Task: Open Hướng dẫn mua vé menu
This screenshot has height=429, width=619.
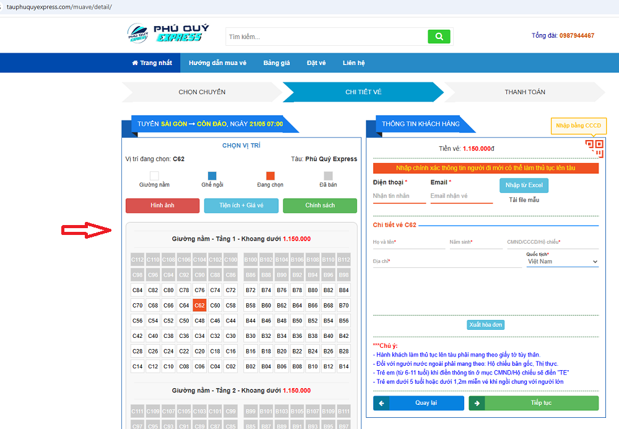Action: click(217, 63)
